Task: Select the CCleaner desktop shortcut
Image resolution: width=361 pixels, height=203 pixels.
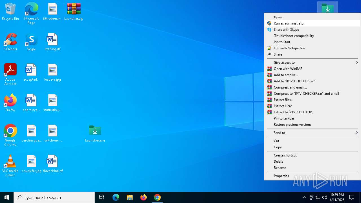Action: pos(10,42)
